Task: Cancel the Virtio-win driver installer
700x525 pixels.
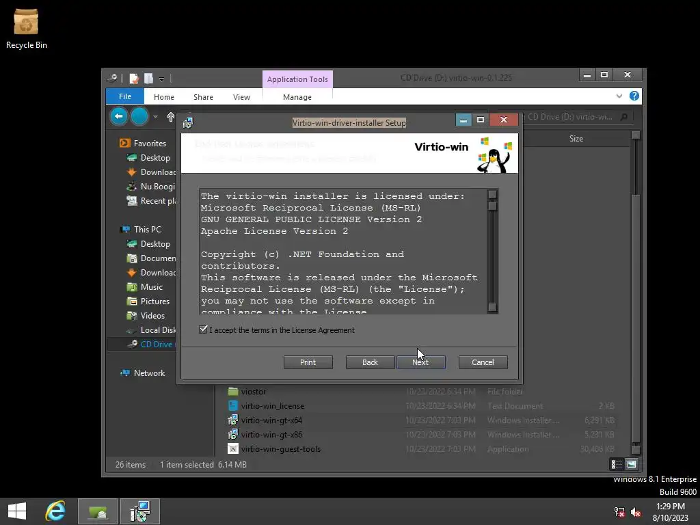Action: 483,362
